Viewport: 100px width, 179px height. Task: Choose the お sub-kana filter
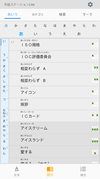[x=79, y=34]
